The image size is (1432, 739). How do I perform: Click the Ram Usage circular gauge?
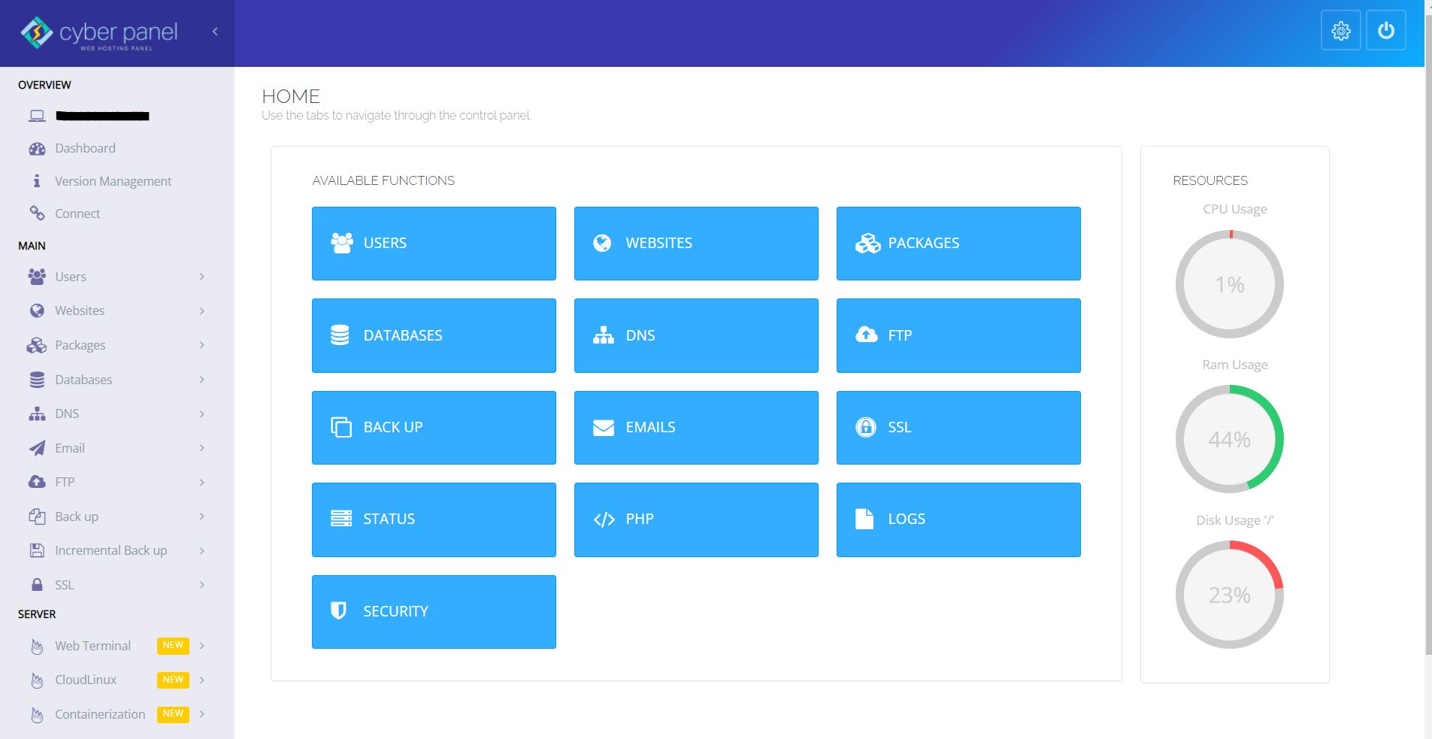pos(1229,439)
